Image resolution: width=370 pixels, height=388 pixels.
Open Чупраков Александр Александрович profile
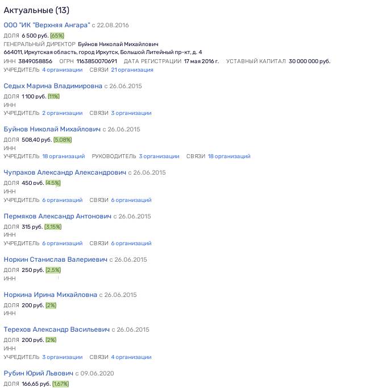click(x=65, y=173)
